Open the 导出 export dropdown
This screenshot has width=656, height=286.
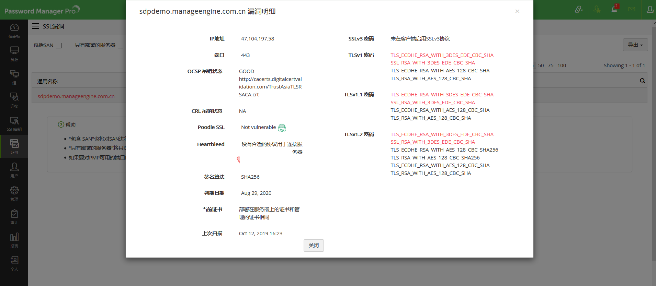coord(635,45)
